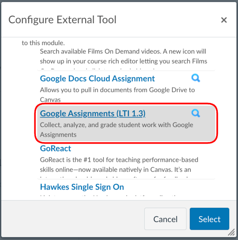Click the "Configure External Tool" dialog title
The image size is (238, 240).
(x=62, y=20)
